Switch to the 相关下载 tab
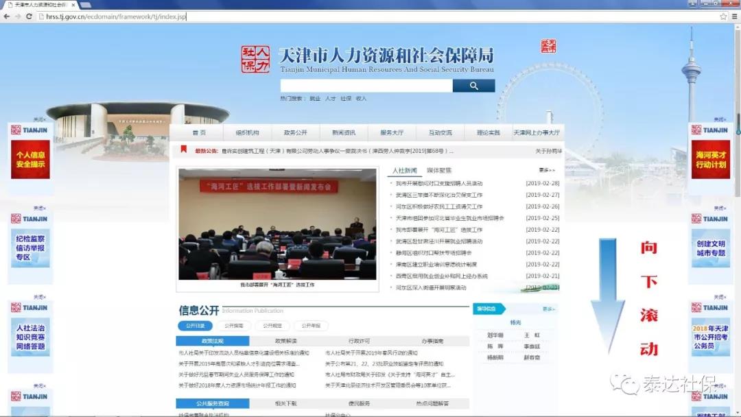The height and width of the screenshot is (417, 741). pos(286,403)
